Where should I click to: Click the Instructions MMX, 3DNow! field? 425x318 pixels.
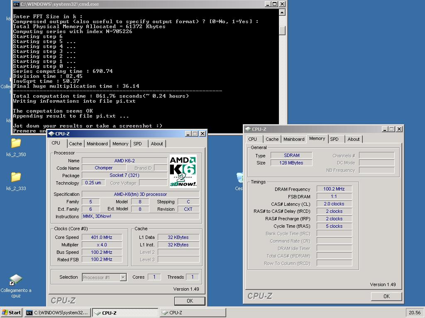[x=140, y=216]
